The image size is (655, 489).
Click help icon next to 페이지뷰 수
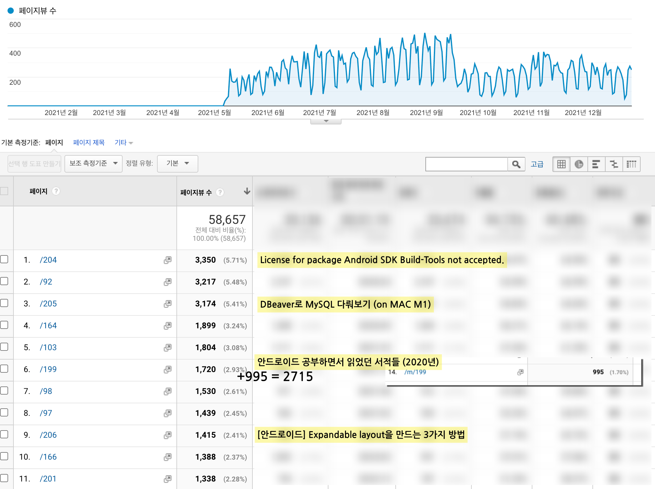(220, 192)
